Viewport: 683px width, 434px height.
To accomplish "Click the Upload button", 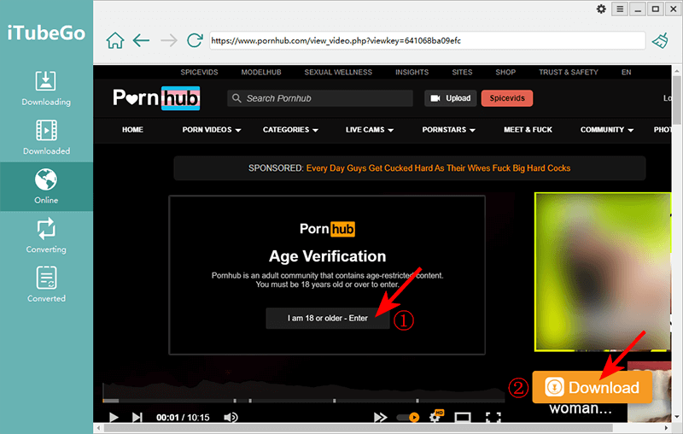I will 451,98.
